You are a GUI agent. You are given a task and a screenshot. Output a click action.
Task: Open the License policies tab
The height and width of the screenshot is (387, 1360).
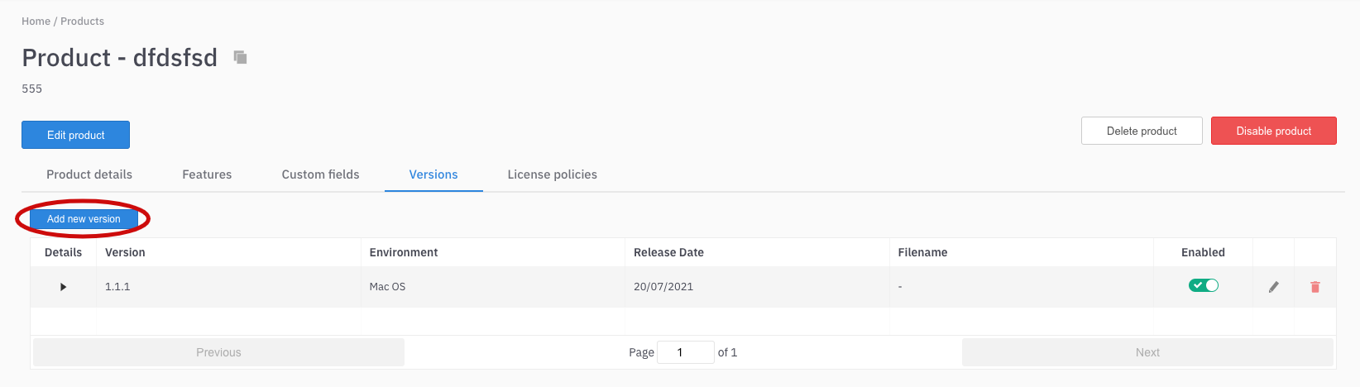[x=552, y=174]
